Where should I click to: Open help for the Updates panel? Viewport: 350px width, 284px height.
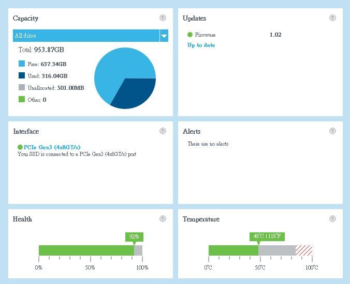[332, 18]
